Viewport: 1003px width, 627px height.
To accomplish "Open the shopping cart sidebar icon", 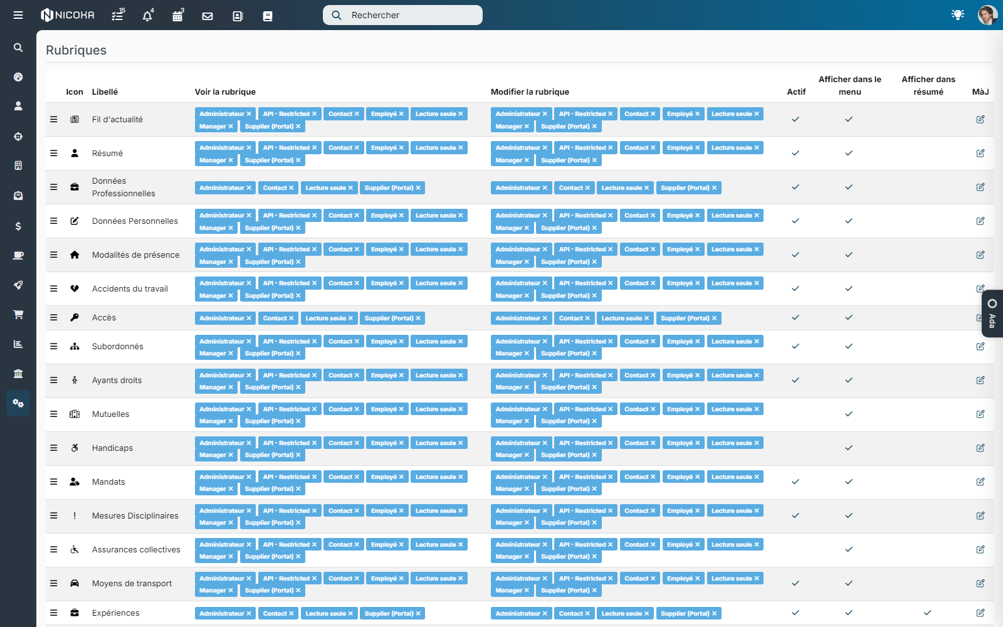I will pos(18,314).
